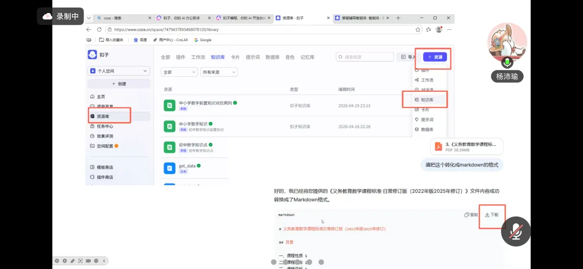Click the Coze (扣子) logo icon
Viewport: 583px width, 269px height.
point(92,55)
